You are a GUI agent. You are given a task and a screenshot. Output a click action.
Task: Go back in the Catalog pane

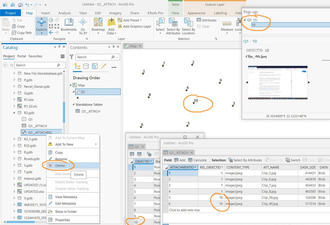[x=6, y=65]
